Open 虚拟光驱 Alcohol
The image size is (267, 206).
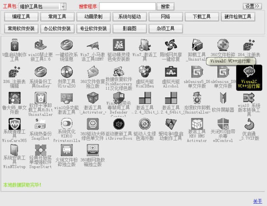coord(171,77)
